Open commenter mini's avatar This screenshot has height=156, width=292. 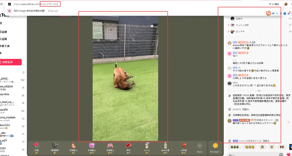tap(230, 83)
